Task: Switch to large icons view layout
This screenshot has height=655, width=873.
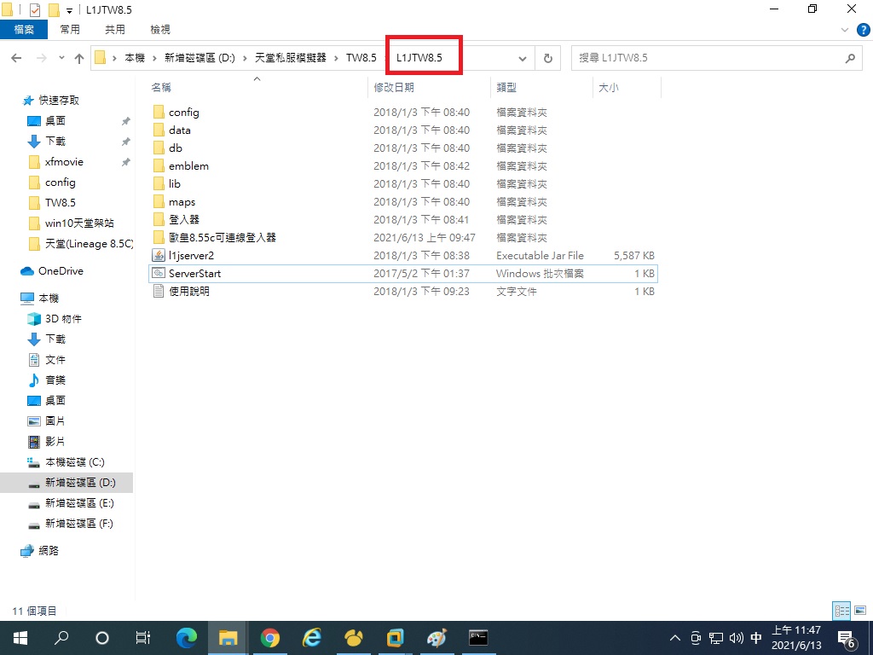Action: (x=860, y=611)
